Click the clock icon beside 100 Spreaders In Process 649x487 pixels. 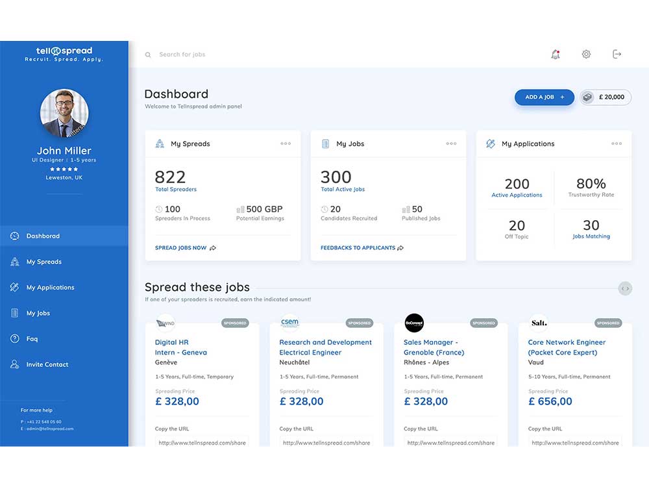(159, 209)
